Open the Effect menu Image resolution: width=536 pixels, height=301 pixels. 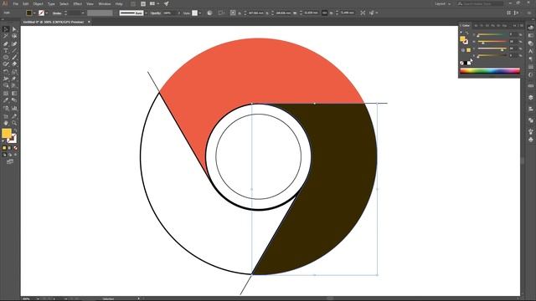coord(78,3)
